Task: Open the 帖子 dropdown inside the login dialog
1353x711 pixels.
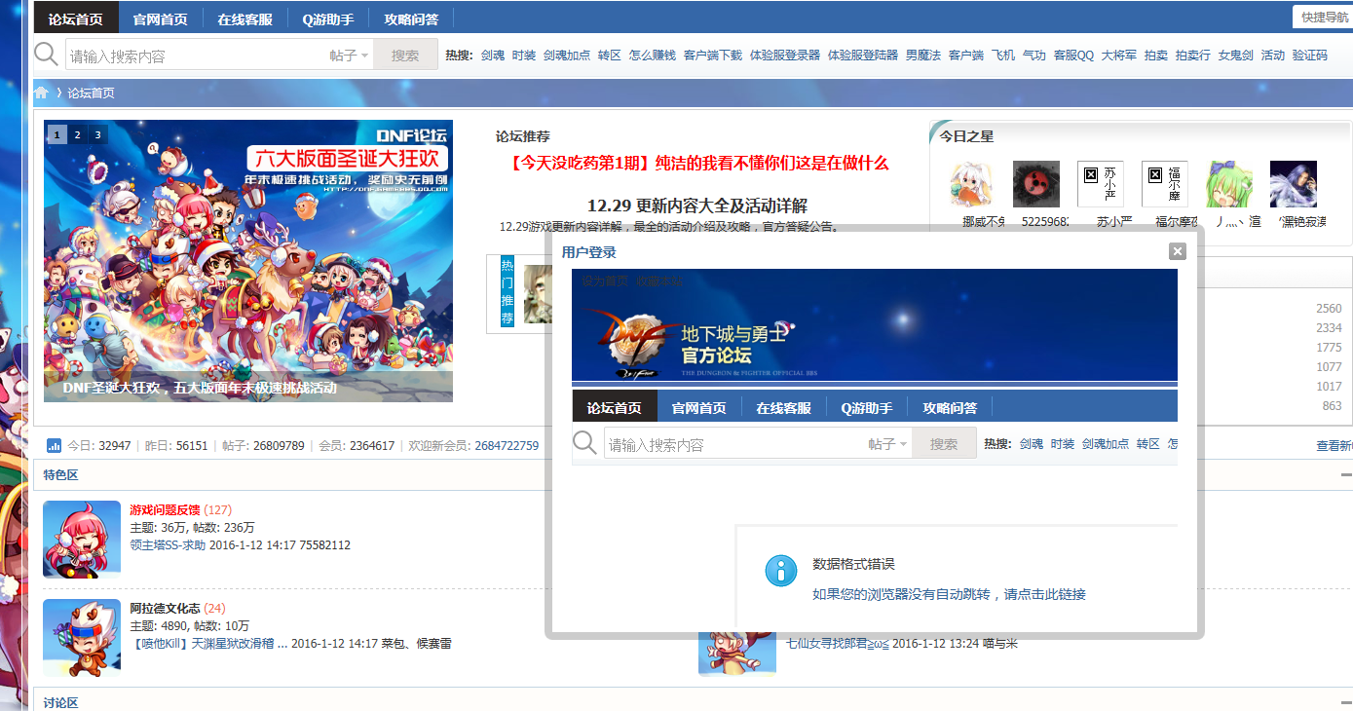Action: (887, 444)
